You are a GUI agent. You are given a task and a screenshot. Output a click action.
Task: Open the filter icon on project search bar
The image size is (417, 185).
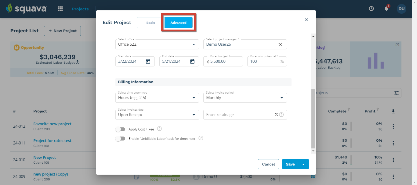396,93
